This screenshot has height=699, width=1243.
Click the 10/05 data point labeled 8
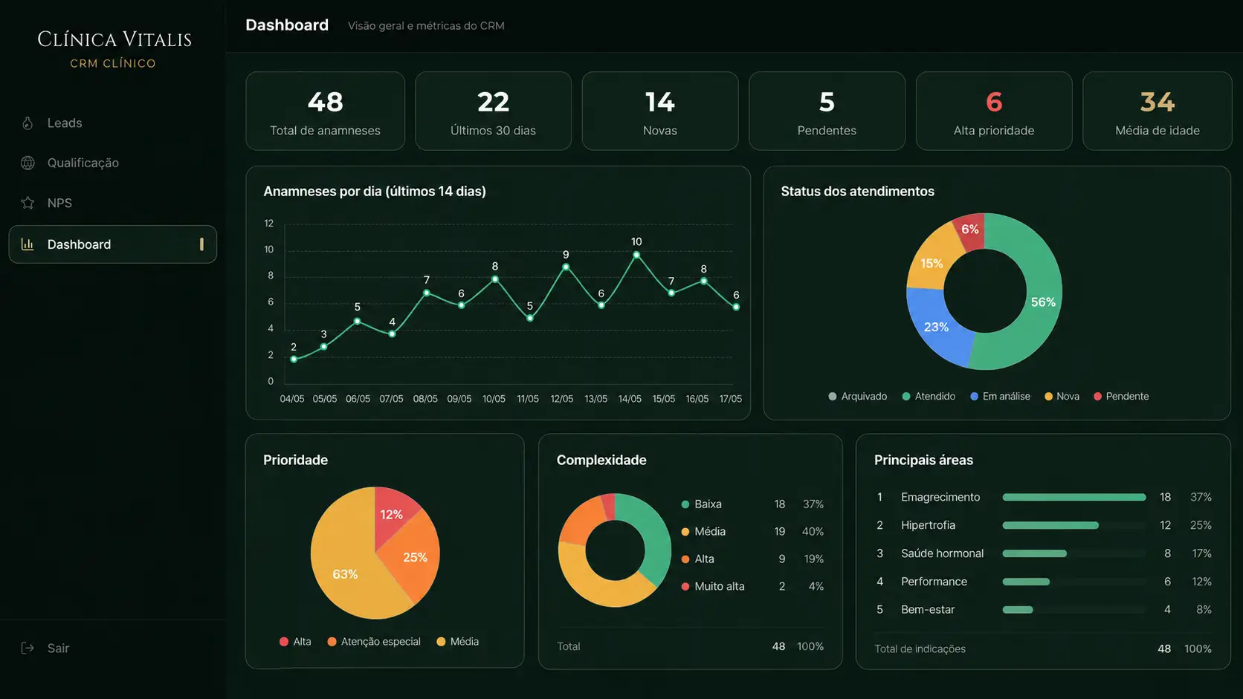click(x=495, y=279)
